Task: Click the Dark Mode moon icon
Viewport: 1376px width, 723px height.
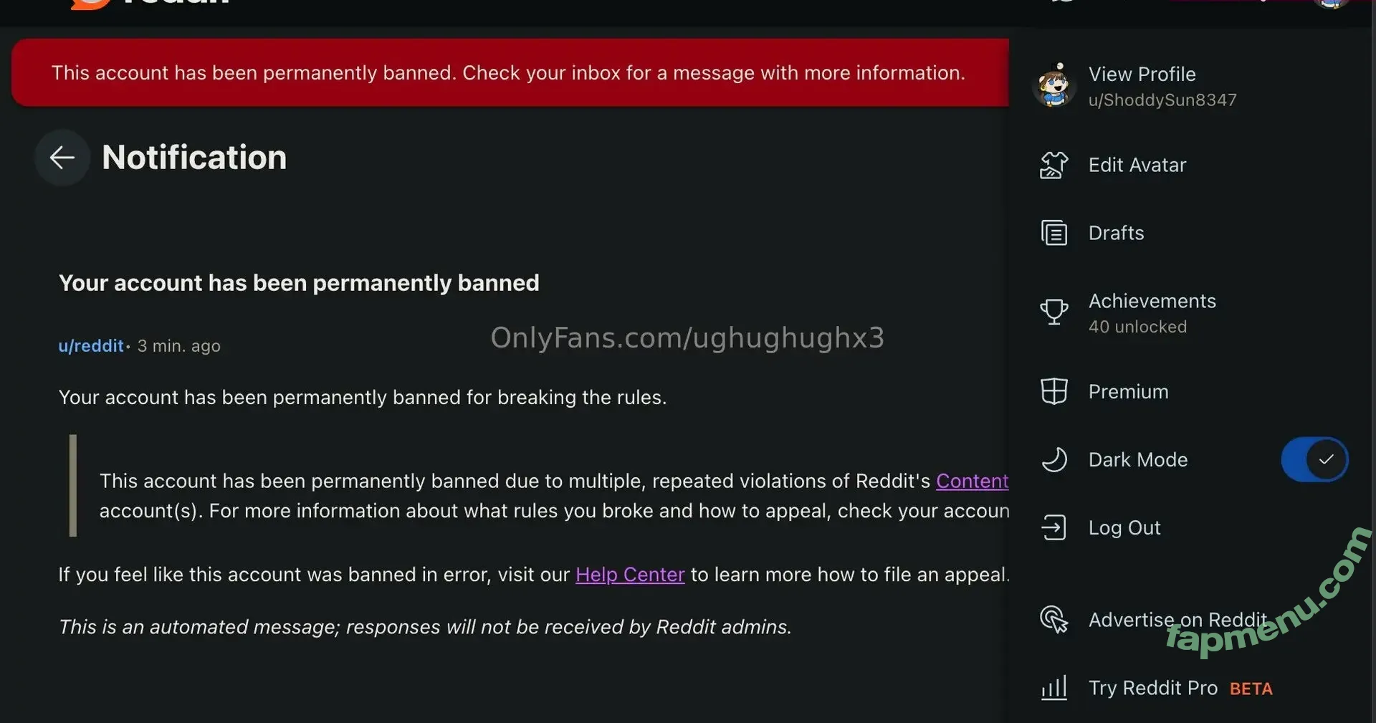Action: click(1053, 460)
